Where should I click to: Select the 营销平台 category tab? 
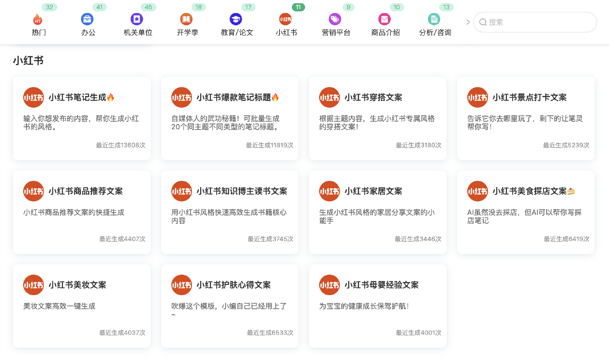coord(336,32)
